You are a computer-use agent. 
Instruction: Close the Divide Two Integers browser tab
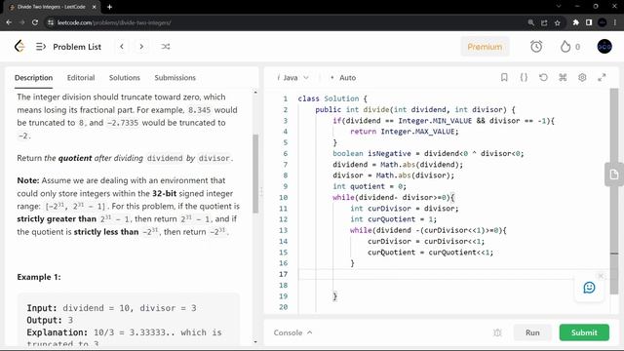click(x=94, y=7)
